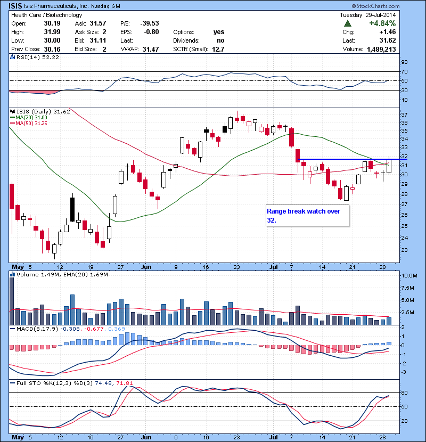Click the candlestick icon beside ISIS (Daily)

tap(12, 112)
